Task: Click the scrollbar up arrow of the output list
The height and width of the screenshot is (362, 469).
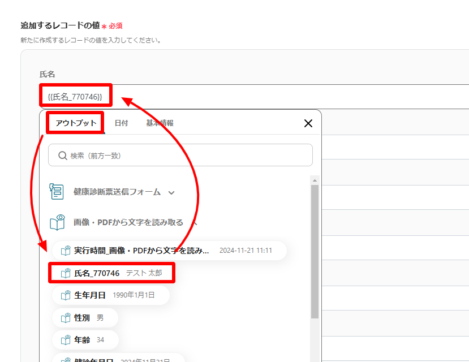Action: [x=315, y=180]
